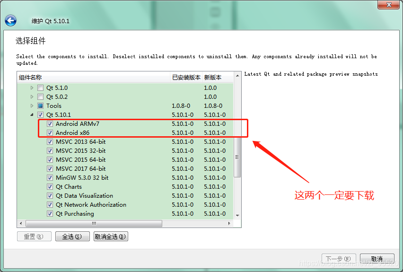Click the vertical scrollbar up arrow
This screenshot has width=403, height=272.
coord(237,76)
